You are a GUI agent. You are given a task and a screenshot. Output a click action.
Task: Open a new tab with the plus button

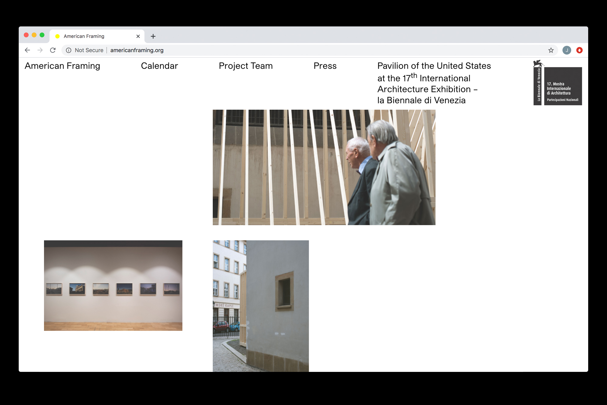click(x=153, y=36)
